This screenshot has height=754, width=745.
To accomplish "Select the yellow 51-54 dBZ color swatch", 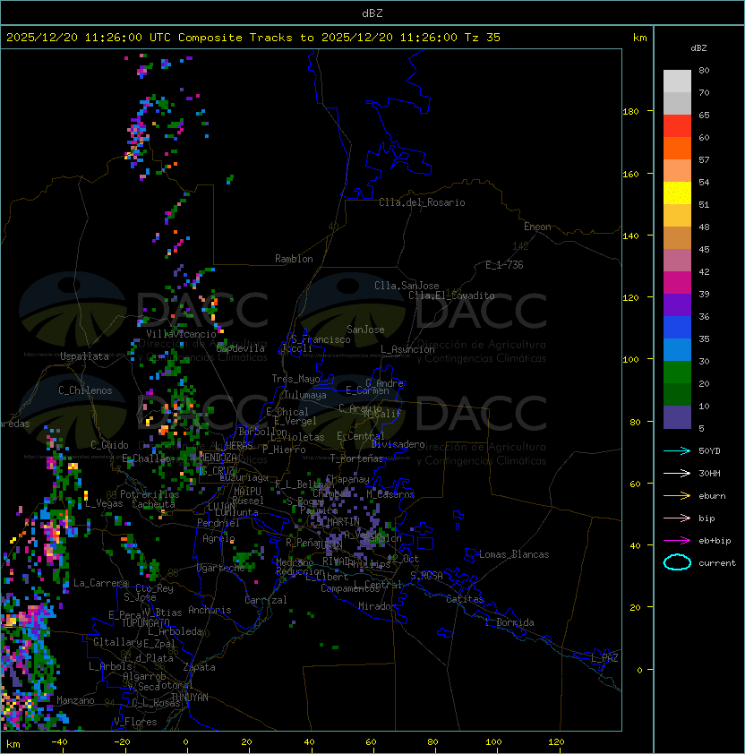I will click(677, 193).
